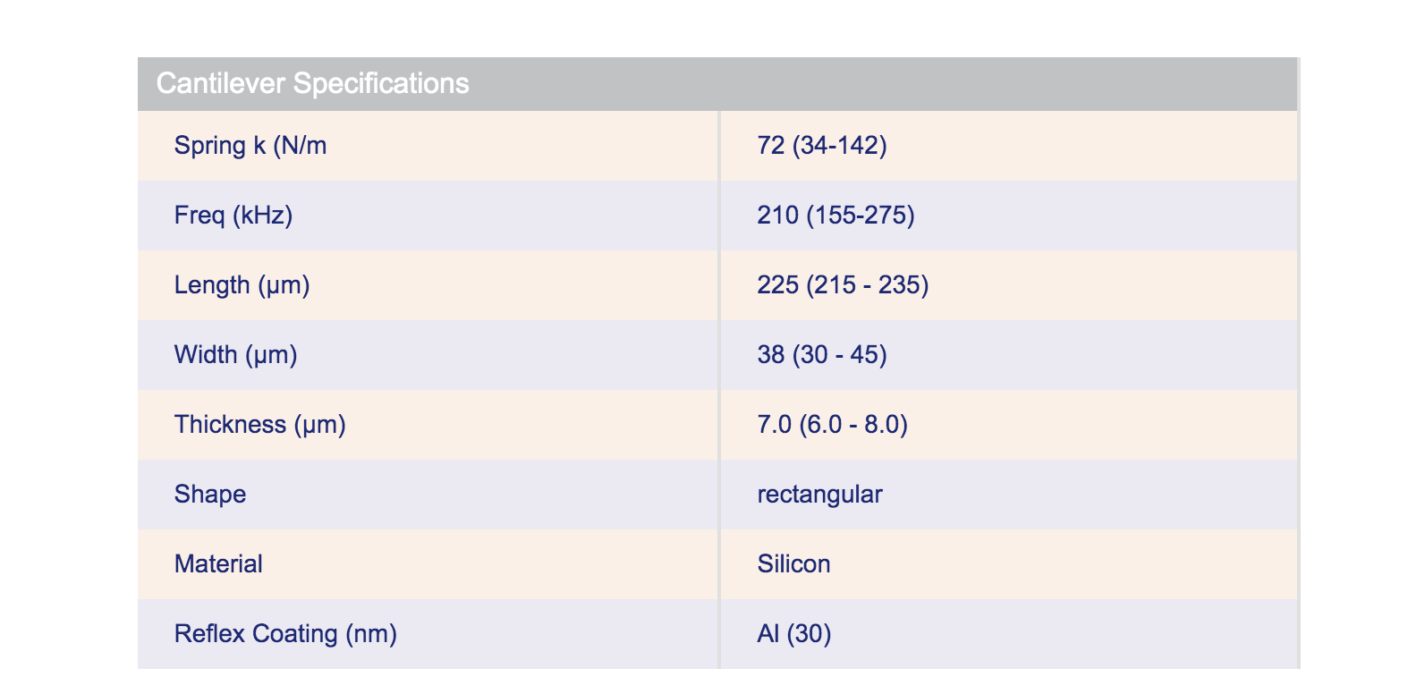Select the Length (µm) row label

click(x=242, y=284)
